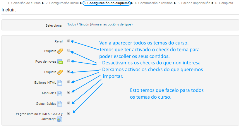Image resolution: width=240 pixels, height=127 pixels.
Task: Enable the checkbox for the first Etiqueta
Action: coord(68,50)
